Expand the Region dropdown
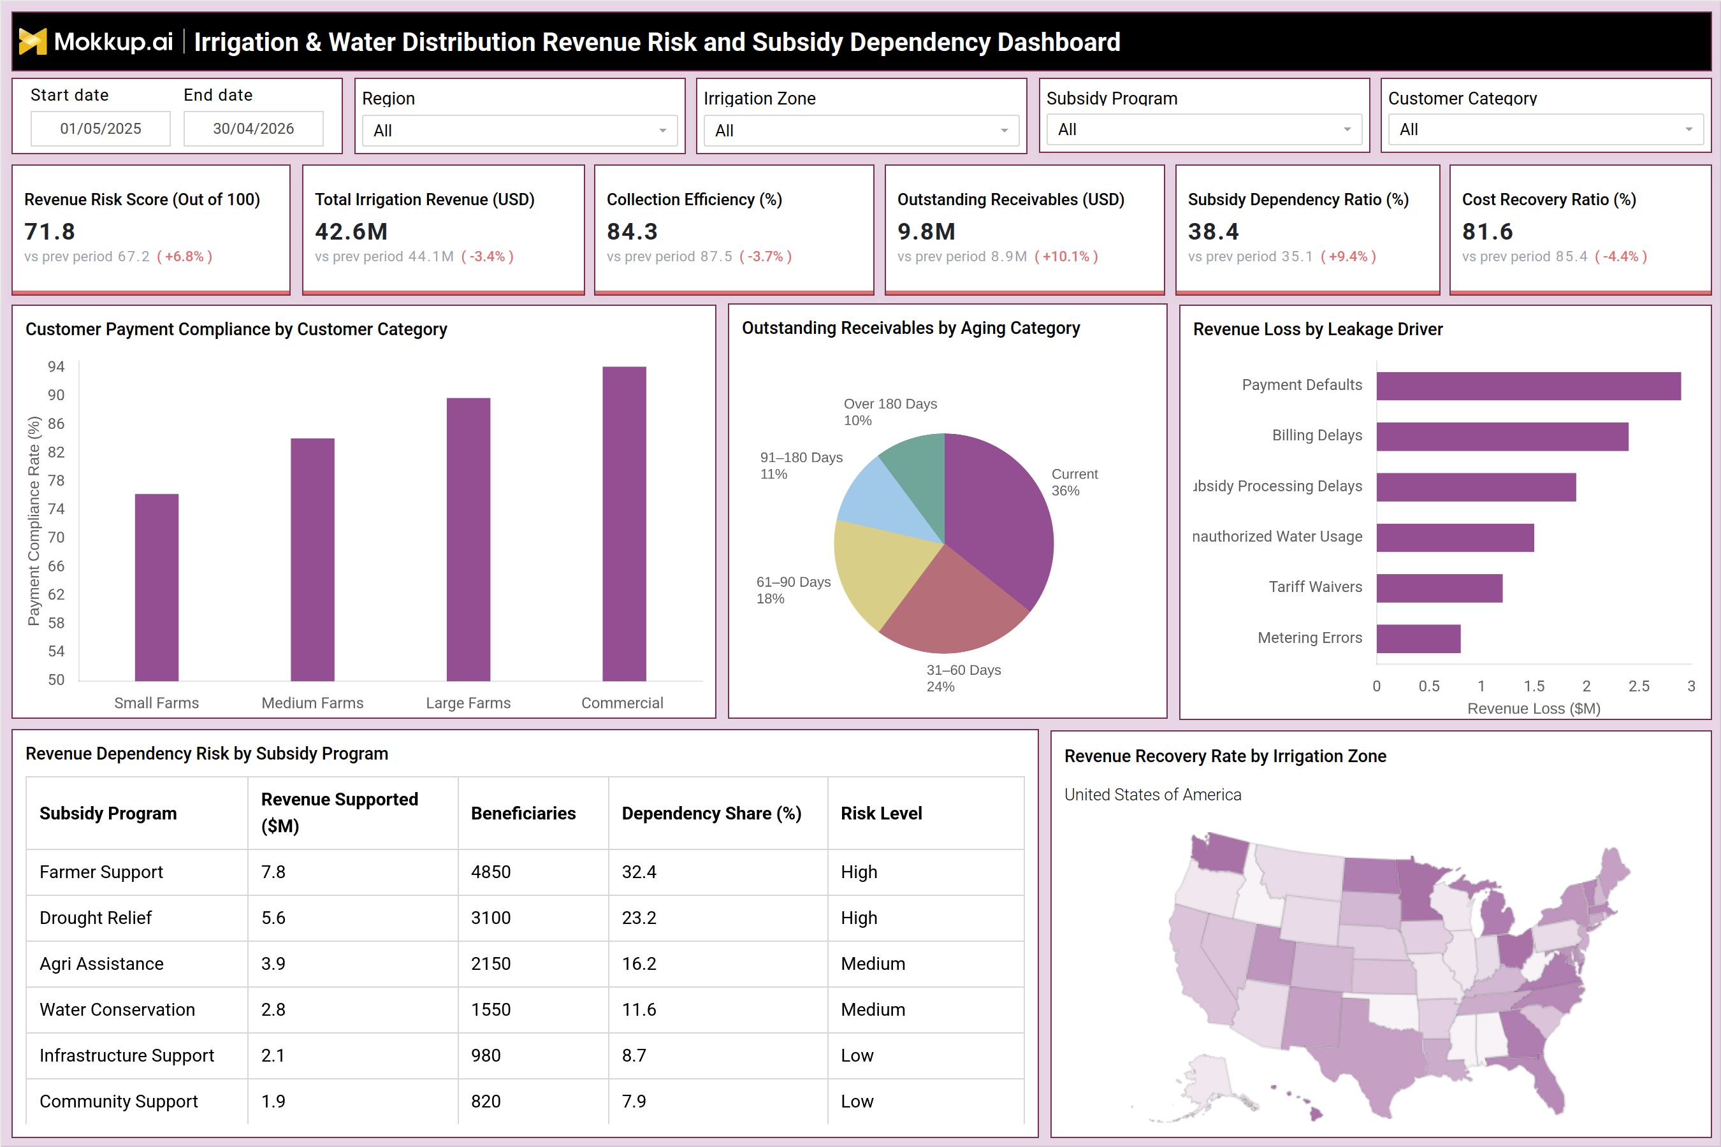 [519, 131]
